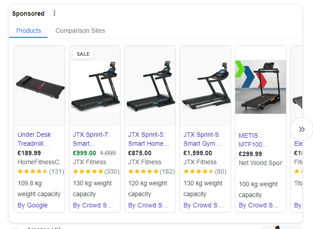
Task: Click By Crowd S… under JTX Sprint-7
Action: coord(93,205)
